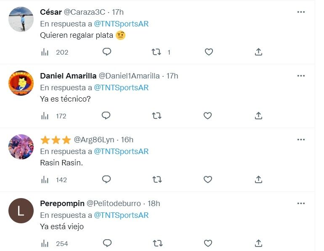This screenshot has width=324, height=251.
Task: Open more menu on Daniel Amarilla's tweet
Action: (301, 76)
